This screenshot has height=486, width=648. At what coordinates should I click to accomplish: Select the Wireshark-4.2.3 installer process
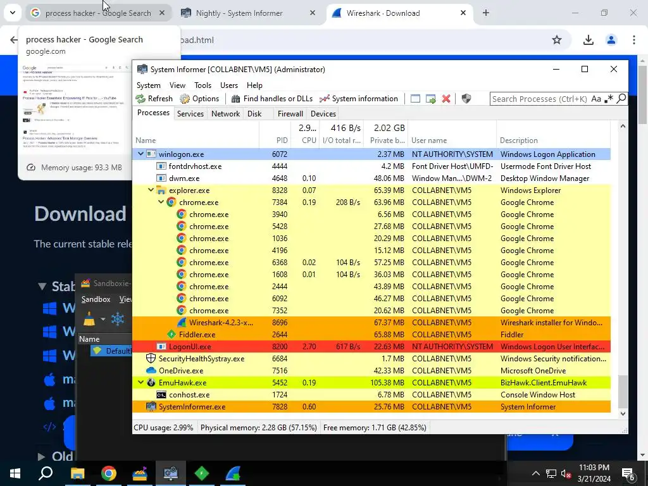(371, 322)
